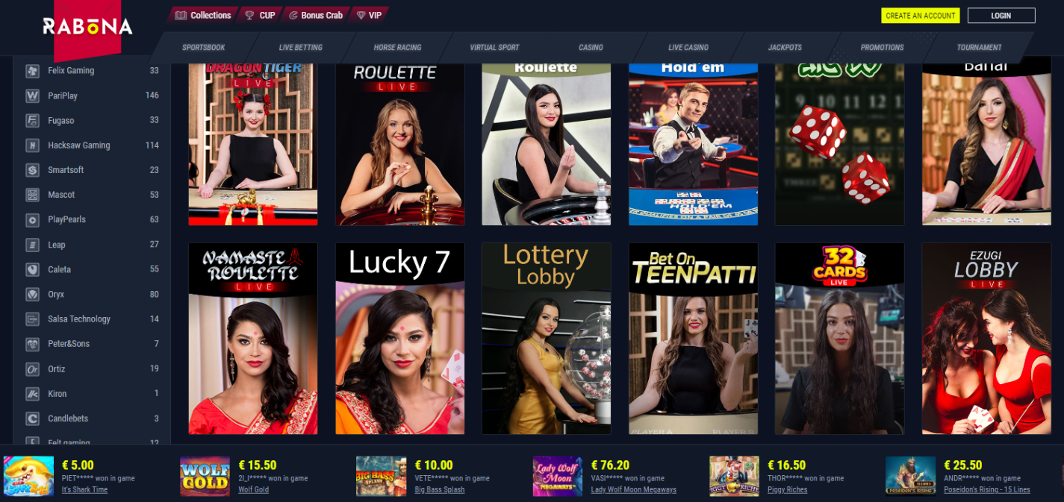This screenshot has height=502, width=1064.
Task: Click the Create an Account button
Action: (x=921, y=16)
